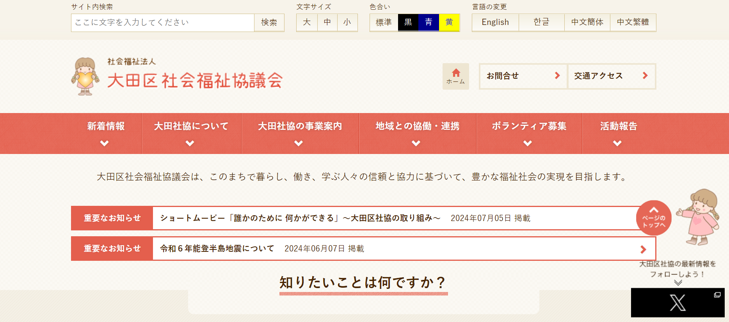Click the girl mascot site logo

pyautogui.click(x=85, y=76)
